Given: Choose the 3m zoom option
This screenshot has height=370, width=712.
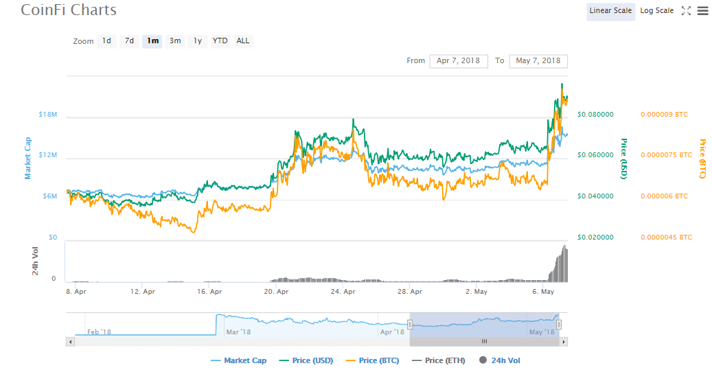Looking at the screenshot, I should click(x=175, y=41).
